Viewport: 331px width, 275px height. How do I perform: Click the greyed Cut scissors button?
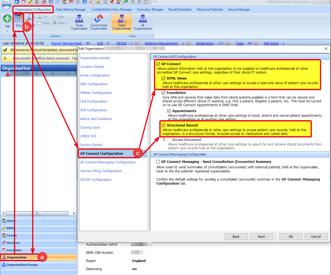point(42,17)
